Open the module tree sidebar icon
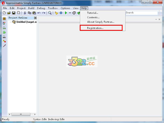Screen dimensions: 164x123 4,23
